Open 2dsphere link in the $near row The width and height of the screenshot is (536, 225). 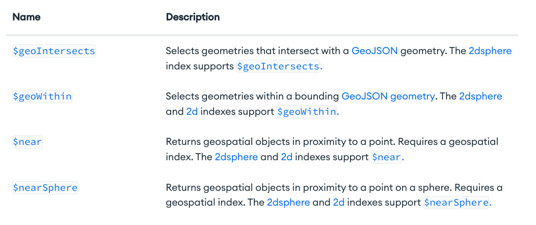coord(236,157)
